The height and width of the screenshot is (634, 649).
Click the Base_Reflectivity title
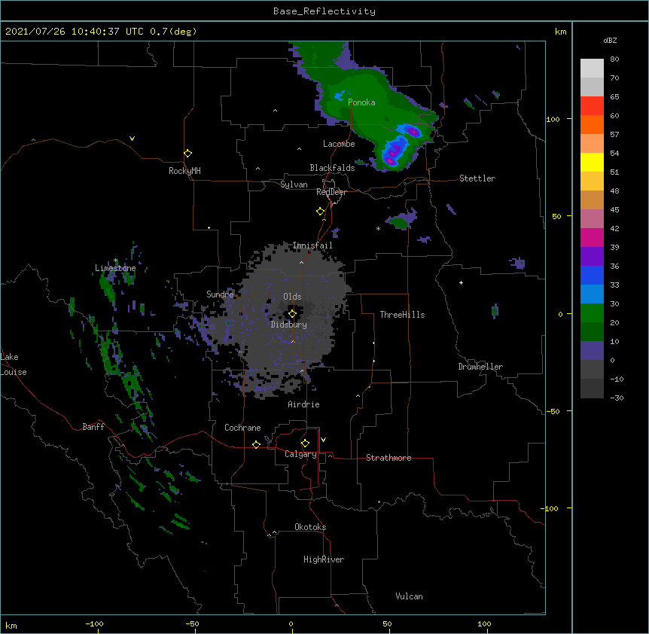324,11
